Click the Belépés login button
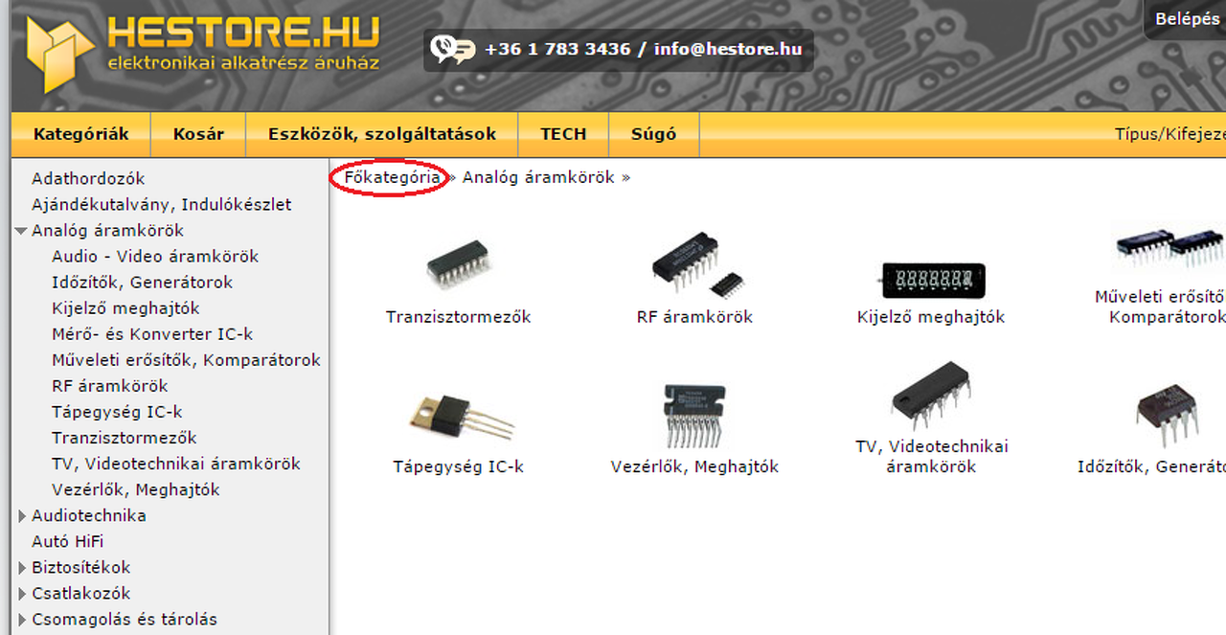Screen dimensions: 1226x635 1187,19
